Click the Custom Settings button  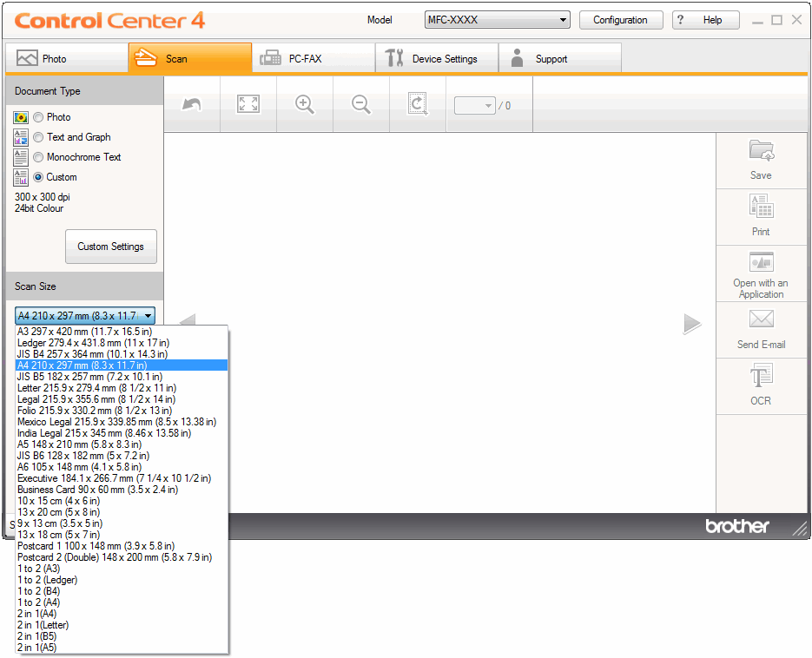111,247
